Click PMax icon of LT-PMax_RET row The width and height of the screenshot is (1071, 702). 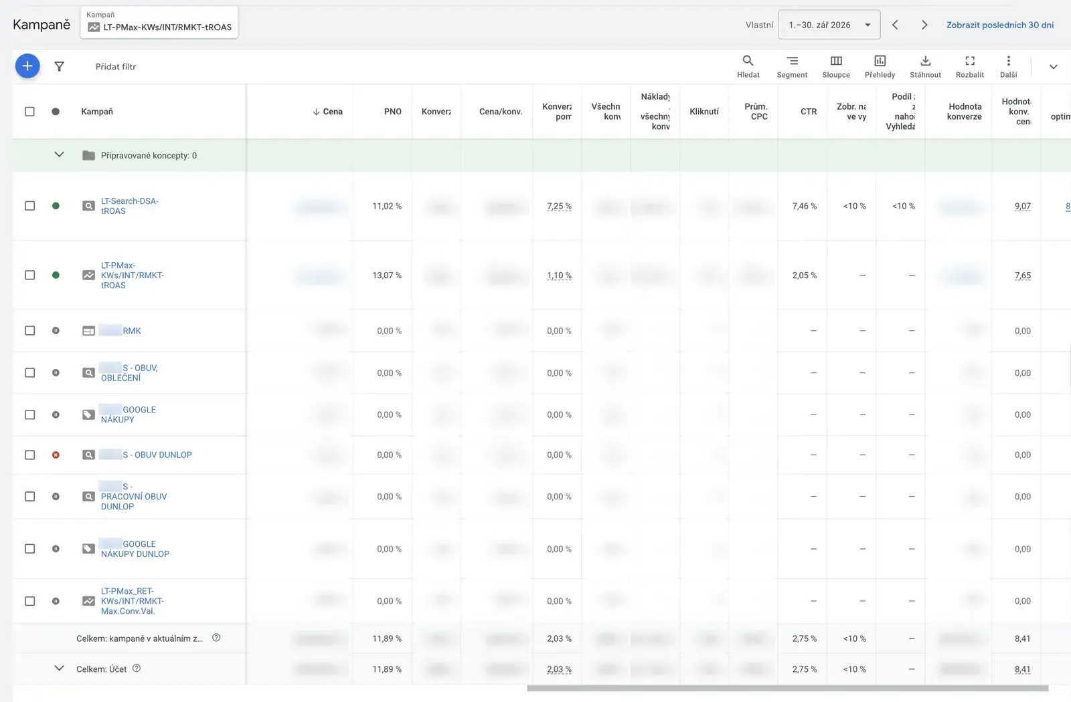pos(88,601)
